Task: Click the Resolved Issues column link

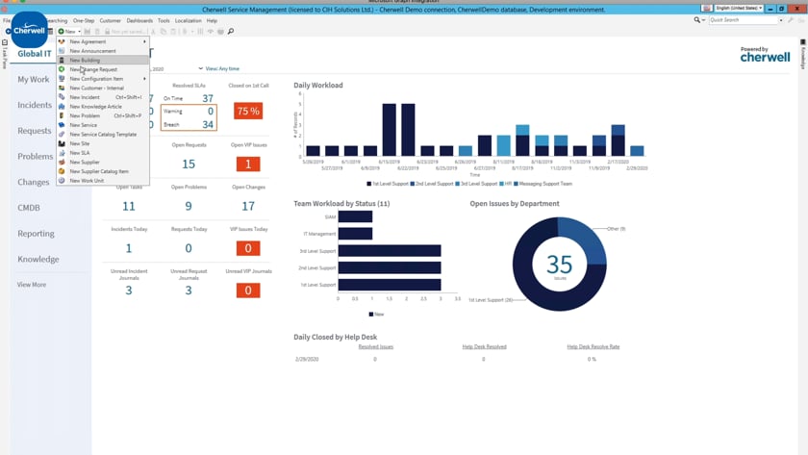Action: pos(376,347)
